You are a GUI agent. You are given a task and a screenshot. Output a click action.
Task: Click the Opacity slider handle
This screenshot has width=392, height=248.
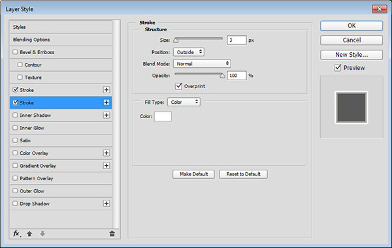pyautogui.click(x=222, y=76)
